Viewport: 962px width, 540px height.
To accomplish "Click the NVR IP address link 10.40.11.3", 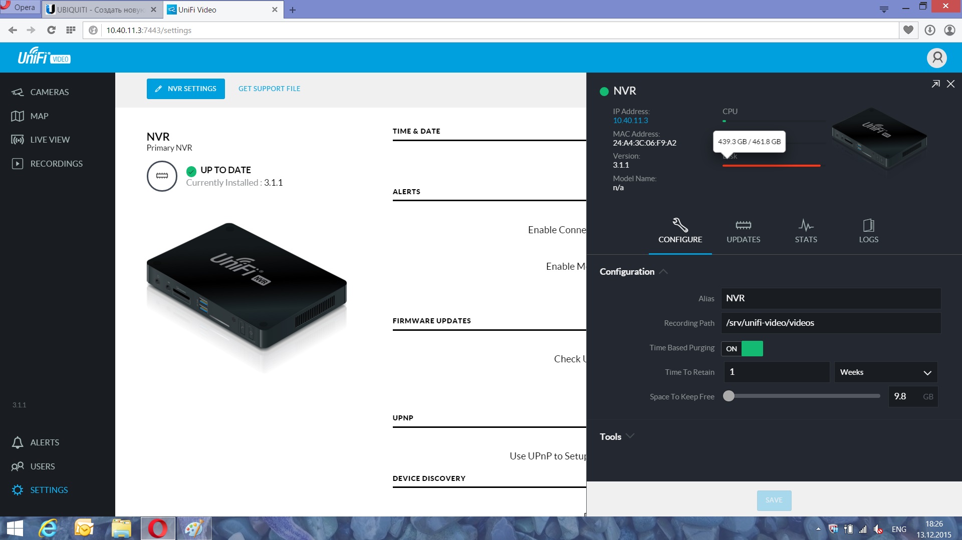I will [630, 121].
